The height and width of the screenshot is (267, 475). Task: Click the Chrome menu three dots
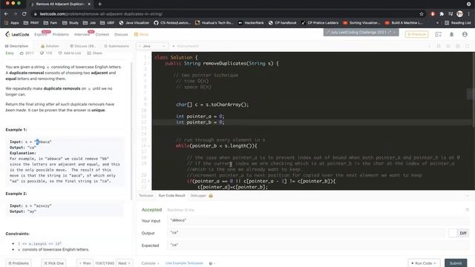tap(468, 14)
